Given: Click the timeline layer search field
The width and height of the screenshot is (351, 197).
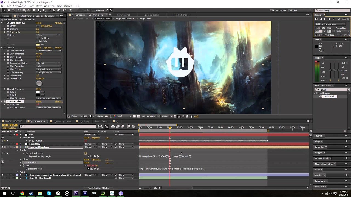Looking at the screenshot, I should [58, 126].
